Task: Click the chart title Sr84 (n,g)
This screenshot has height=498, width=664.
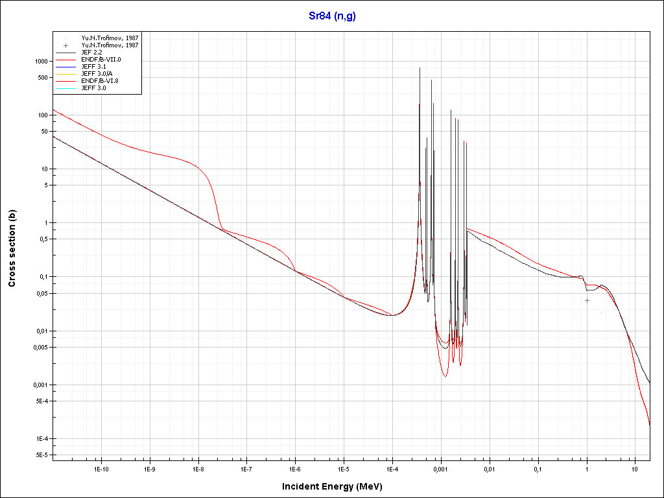Action: (332, 16)
